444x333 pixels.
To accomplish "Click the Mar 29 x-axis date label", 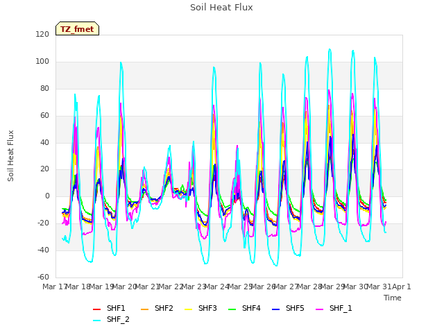I will (333, 287).
